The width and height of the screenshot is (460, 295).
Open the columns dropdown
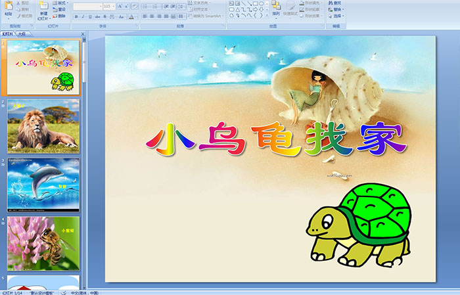(181, 16)
